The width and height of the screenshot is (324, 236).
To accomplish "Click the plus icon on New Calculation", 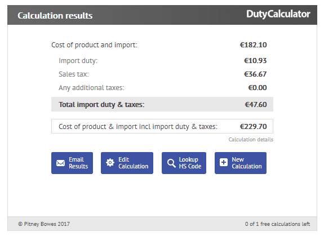I will tap(223, 162).
